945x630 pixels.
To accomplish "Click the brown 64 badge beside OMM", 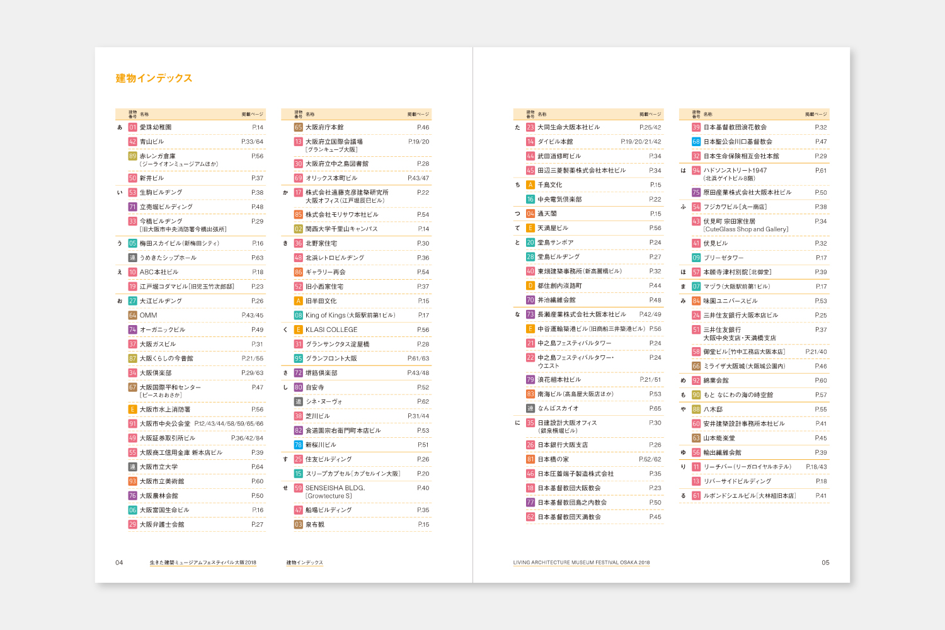I will tap(132, 316).
